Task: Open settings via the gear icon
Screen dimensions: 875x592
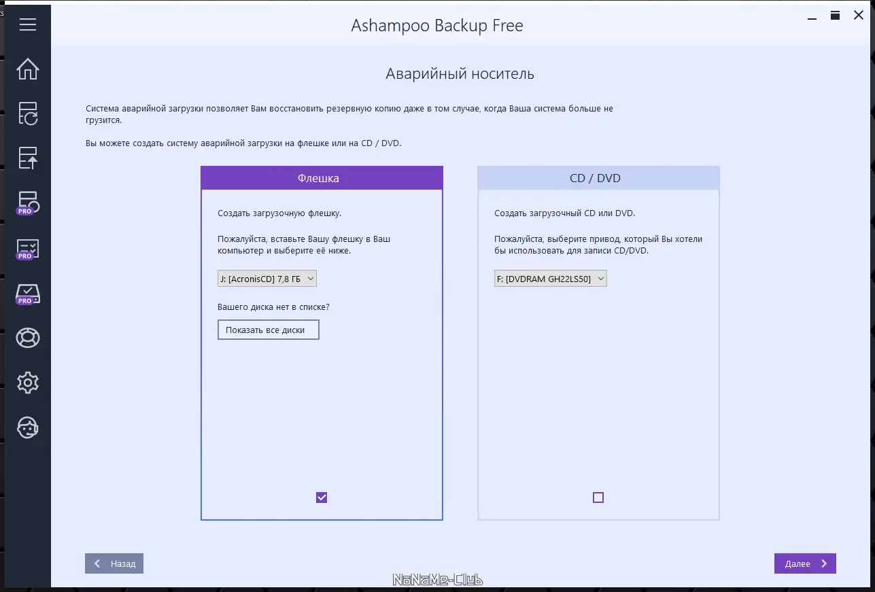Action: tap(27, 383)
